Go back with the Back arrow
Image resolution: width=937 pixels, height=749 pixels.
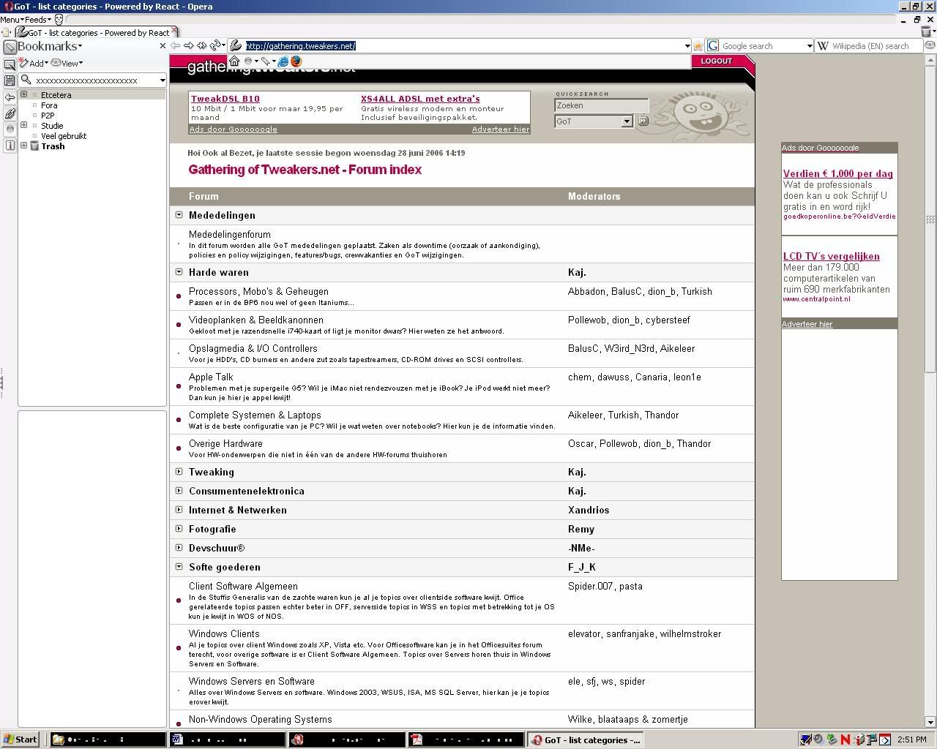176,45
